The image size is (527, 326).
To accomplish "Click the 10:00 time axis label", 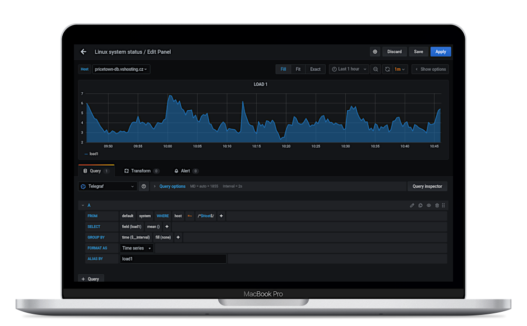I will [168, 146].
